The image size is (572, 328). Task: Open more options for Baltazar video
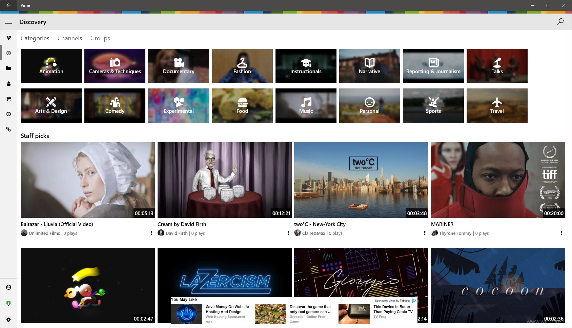click(151, 233)
